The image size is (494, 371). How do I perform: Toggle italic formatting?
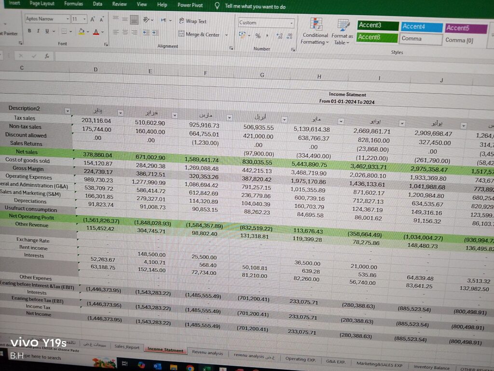pos(38,30)
